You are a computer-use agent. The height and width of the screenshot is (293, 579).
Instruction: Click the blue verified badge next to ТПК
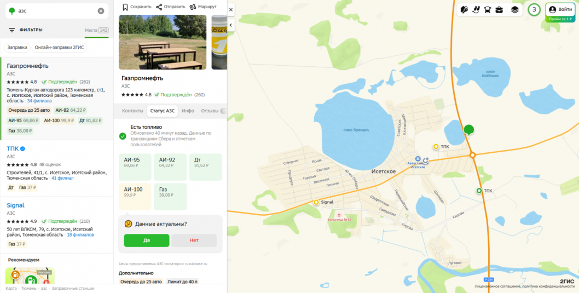22,148
